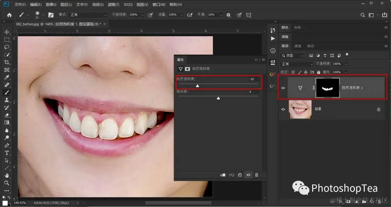Switch to the 通道 tab
Screen dimensions: 391x207
point(298,46)
